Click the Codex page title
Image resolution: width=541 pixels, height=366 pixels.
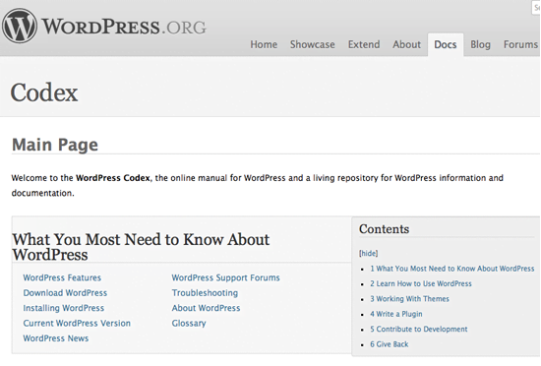click(x=44, y=92)
